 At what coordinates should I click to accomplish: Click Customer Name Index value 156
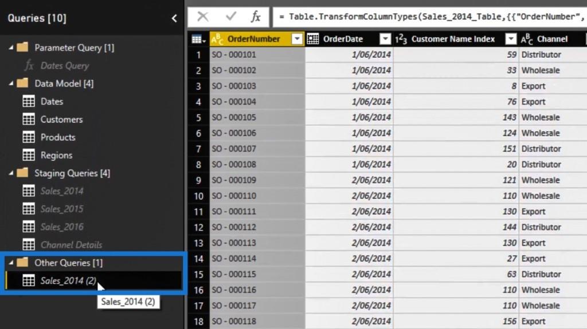[509, 322]
